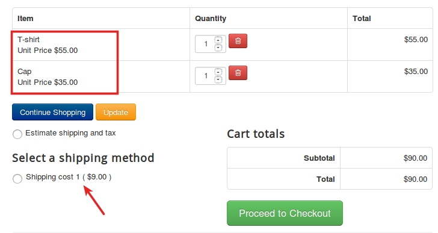Click the Cap item name
The image size is (438, 233).
(x=25, y=72)
